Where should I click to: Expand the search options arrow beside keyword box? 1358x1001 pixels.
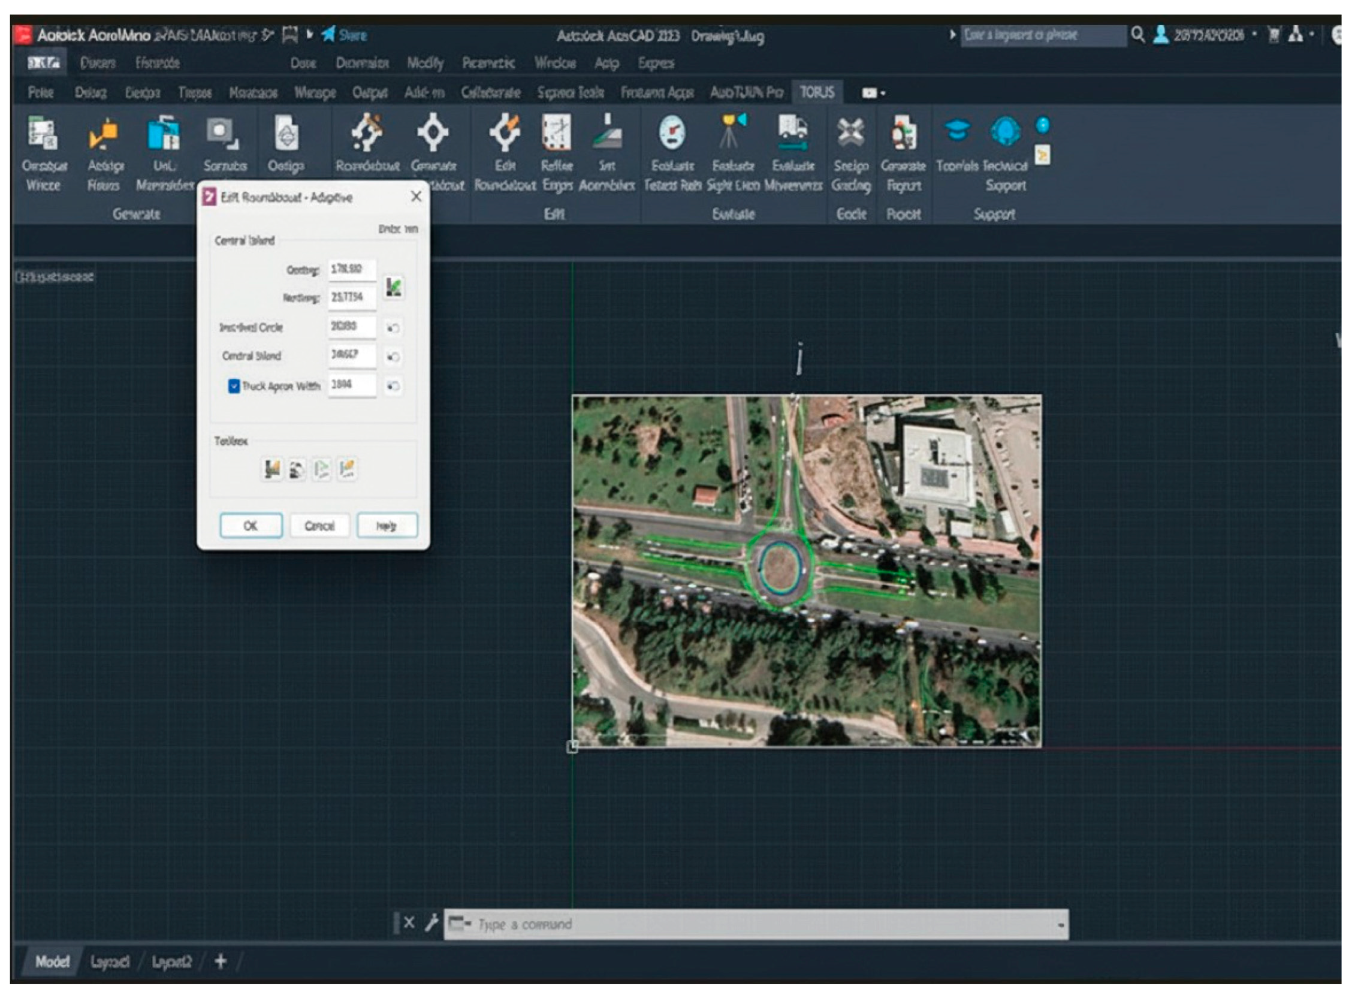click(952, 35)
